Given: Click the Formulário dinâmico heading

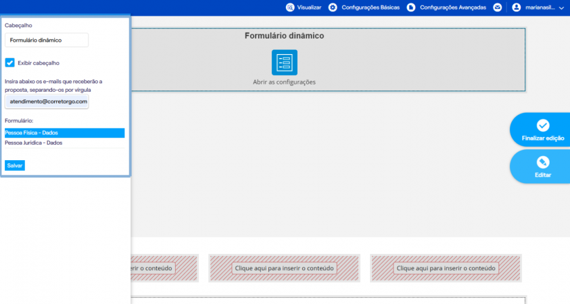Looking at the screenshot, I should pyautogui.click(x=284, y=36).
